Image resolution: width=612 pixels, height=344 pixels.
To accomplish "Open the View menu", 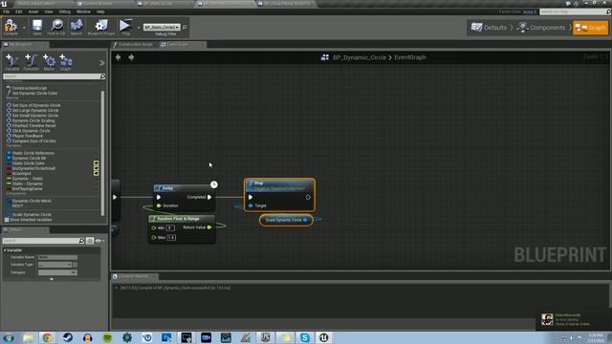I will (x=49, y=11).
